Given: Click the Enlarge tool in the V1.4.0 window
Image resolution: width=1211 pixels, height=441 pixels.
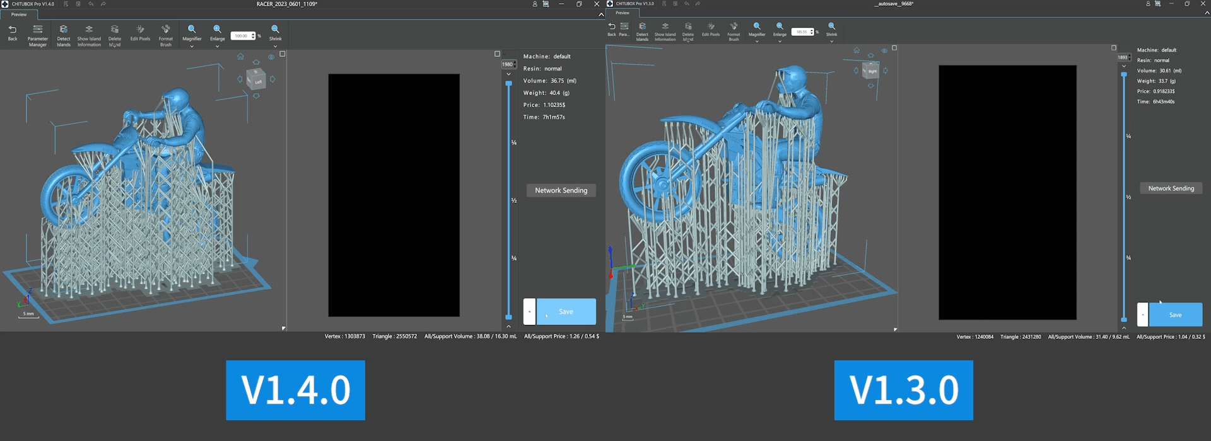Looking at the screenshot, I should [218, 33].
